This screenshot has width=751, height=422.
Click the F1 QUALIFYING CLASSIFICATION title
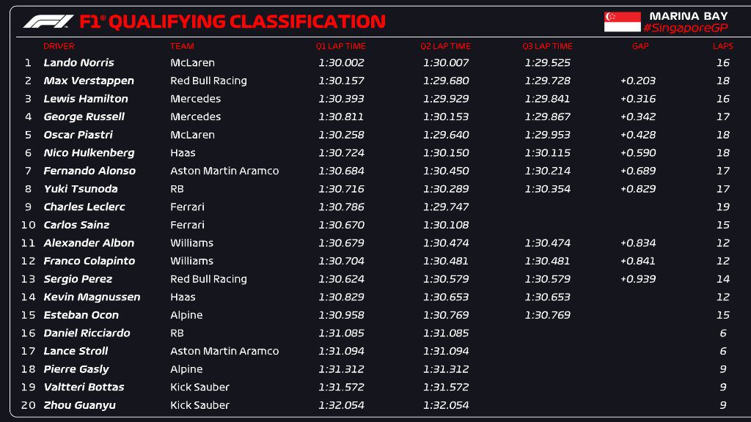point(232,22)
